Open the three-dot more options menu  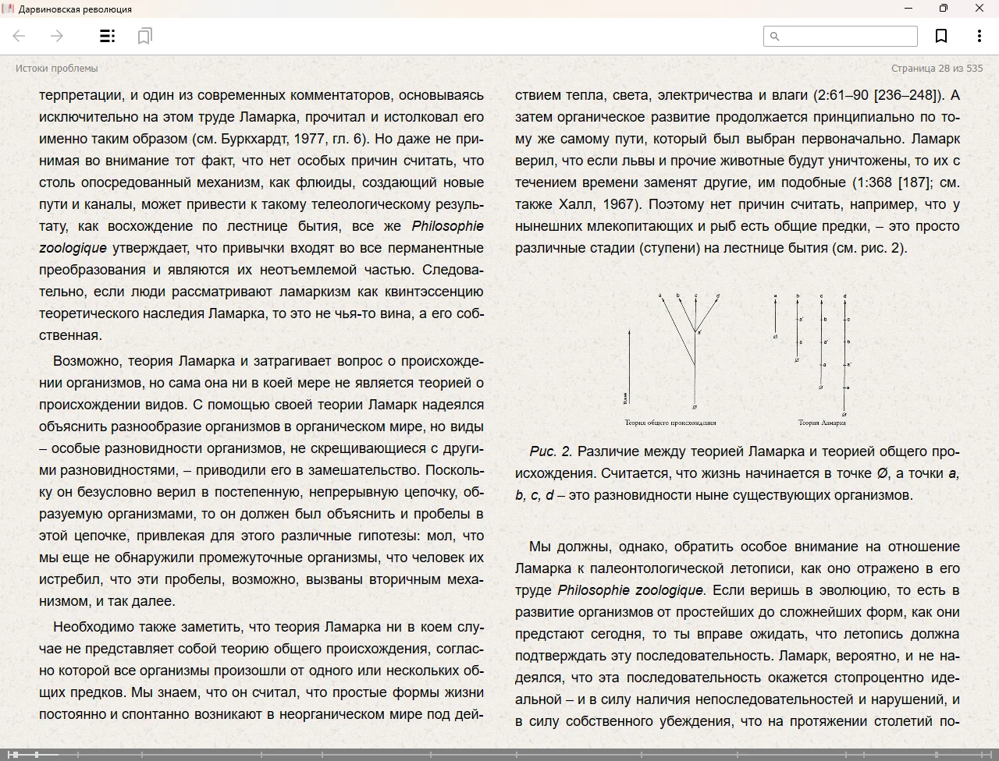point(979,36)
